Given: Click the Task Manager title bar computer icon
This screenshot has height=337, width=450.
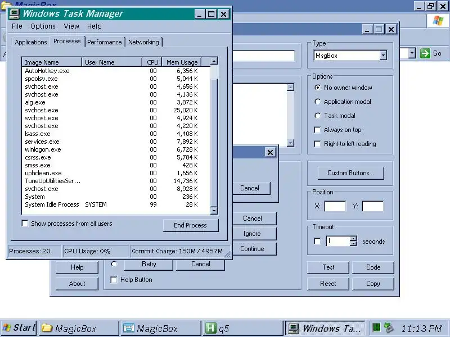Looking at the screenshot, I should [x=15, y=13].
